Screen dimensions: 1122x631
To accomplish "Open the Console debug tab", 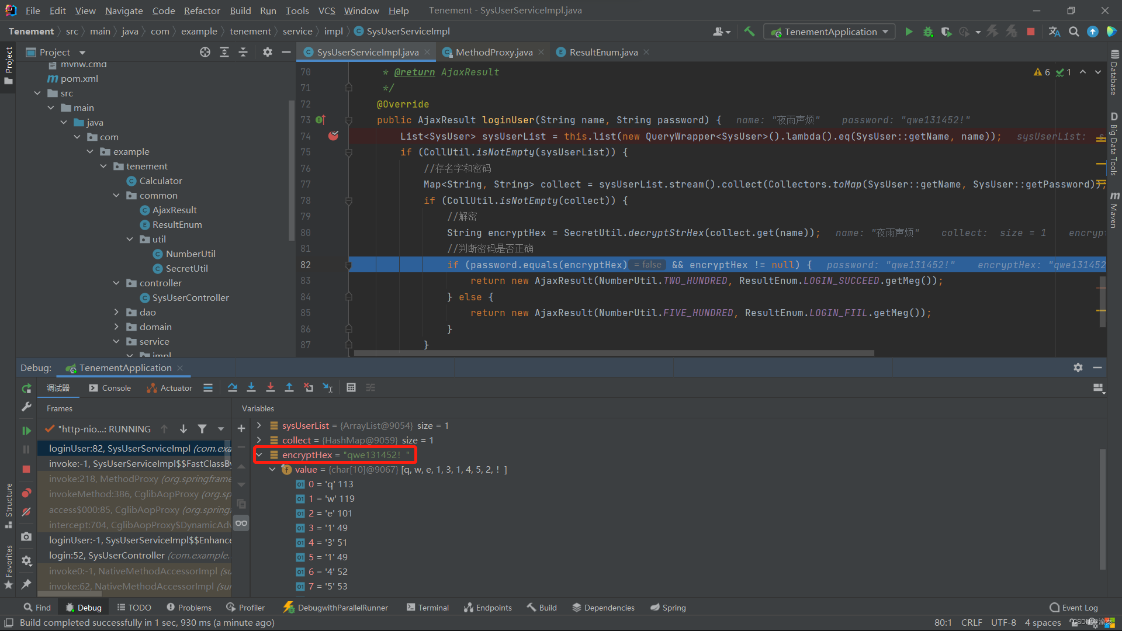I will pyautogui.click(x=110, y=388).
